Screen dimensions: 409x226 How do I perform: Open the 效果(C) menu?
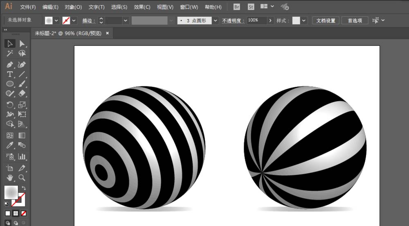(x=142, y=7)
